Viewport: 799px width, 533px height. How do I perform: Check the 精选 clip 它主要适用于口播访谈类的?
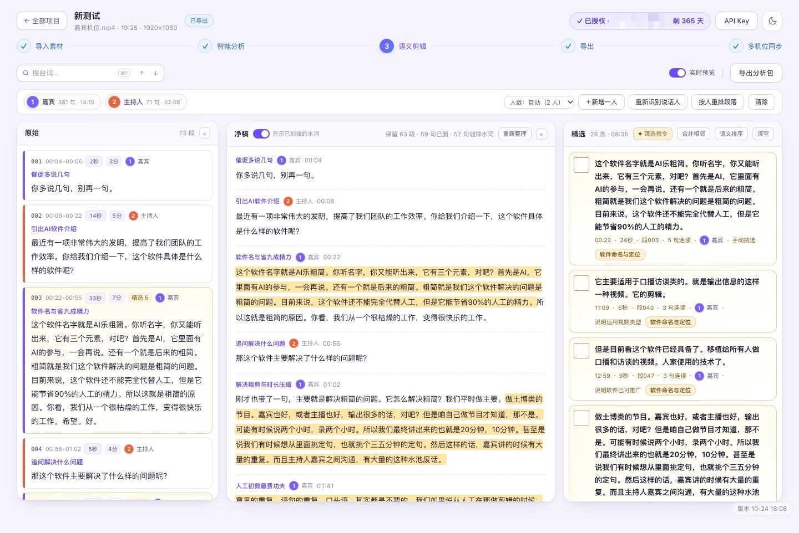(581, 283)
